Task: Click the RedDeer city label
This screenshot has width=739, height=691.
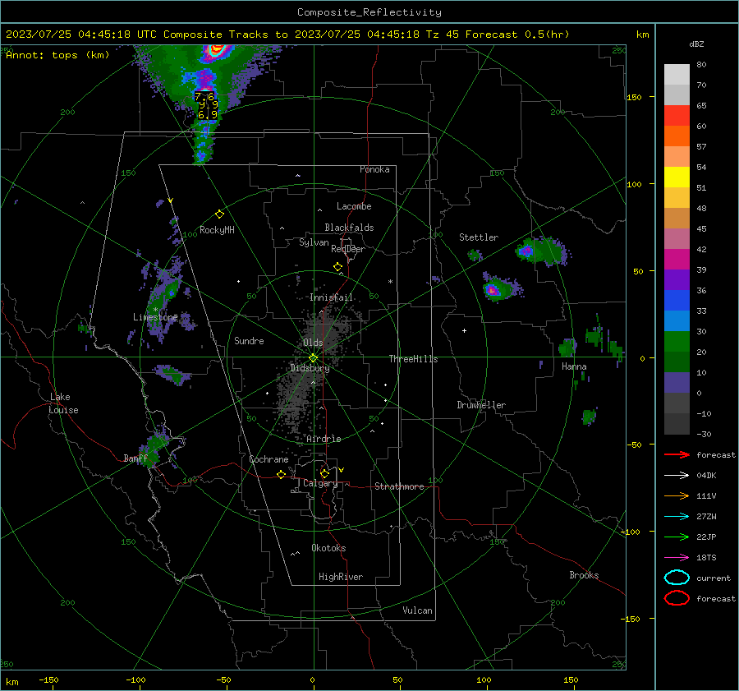Action: point(348,249)
